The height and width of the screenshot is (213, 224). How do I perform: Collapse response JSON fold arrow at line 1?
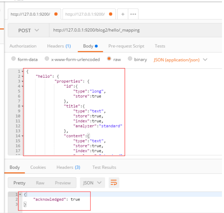pyautogui.click(x=20, y=195)
